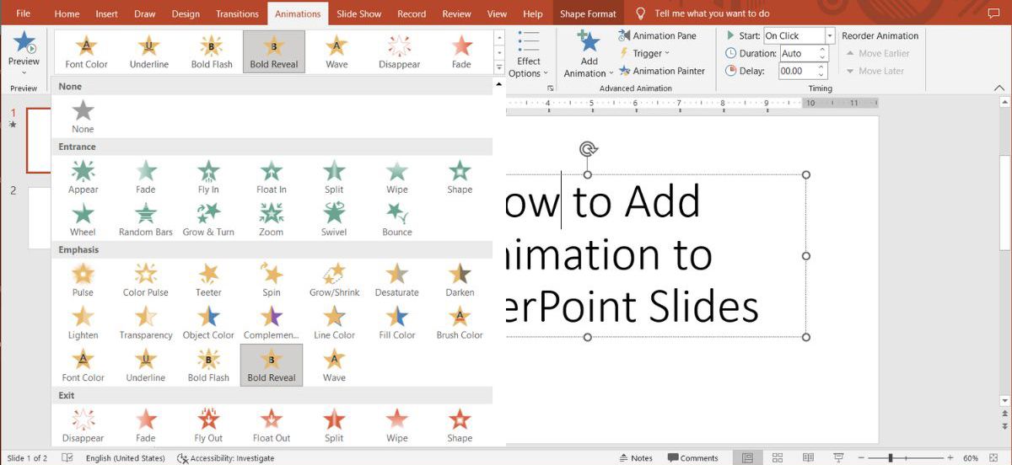Open the Advanced Animation dialog launcher
The height and width of the screenshot is (465, 1012).
[551, 88]
